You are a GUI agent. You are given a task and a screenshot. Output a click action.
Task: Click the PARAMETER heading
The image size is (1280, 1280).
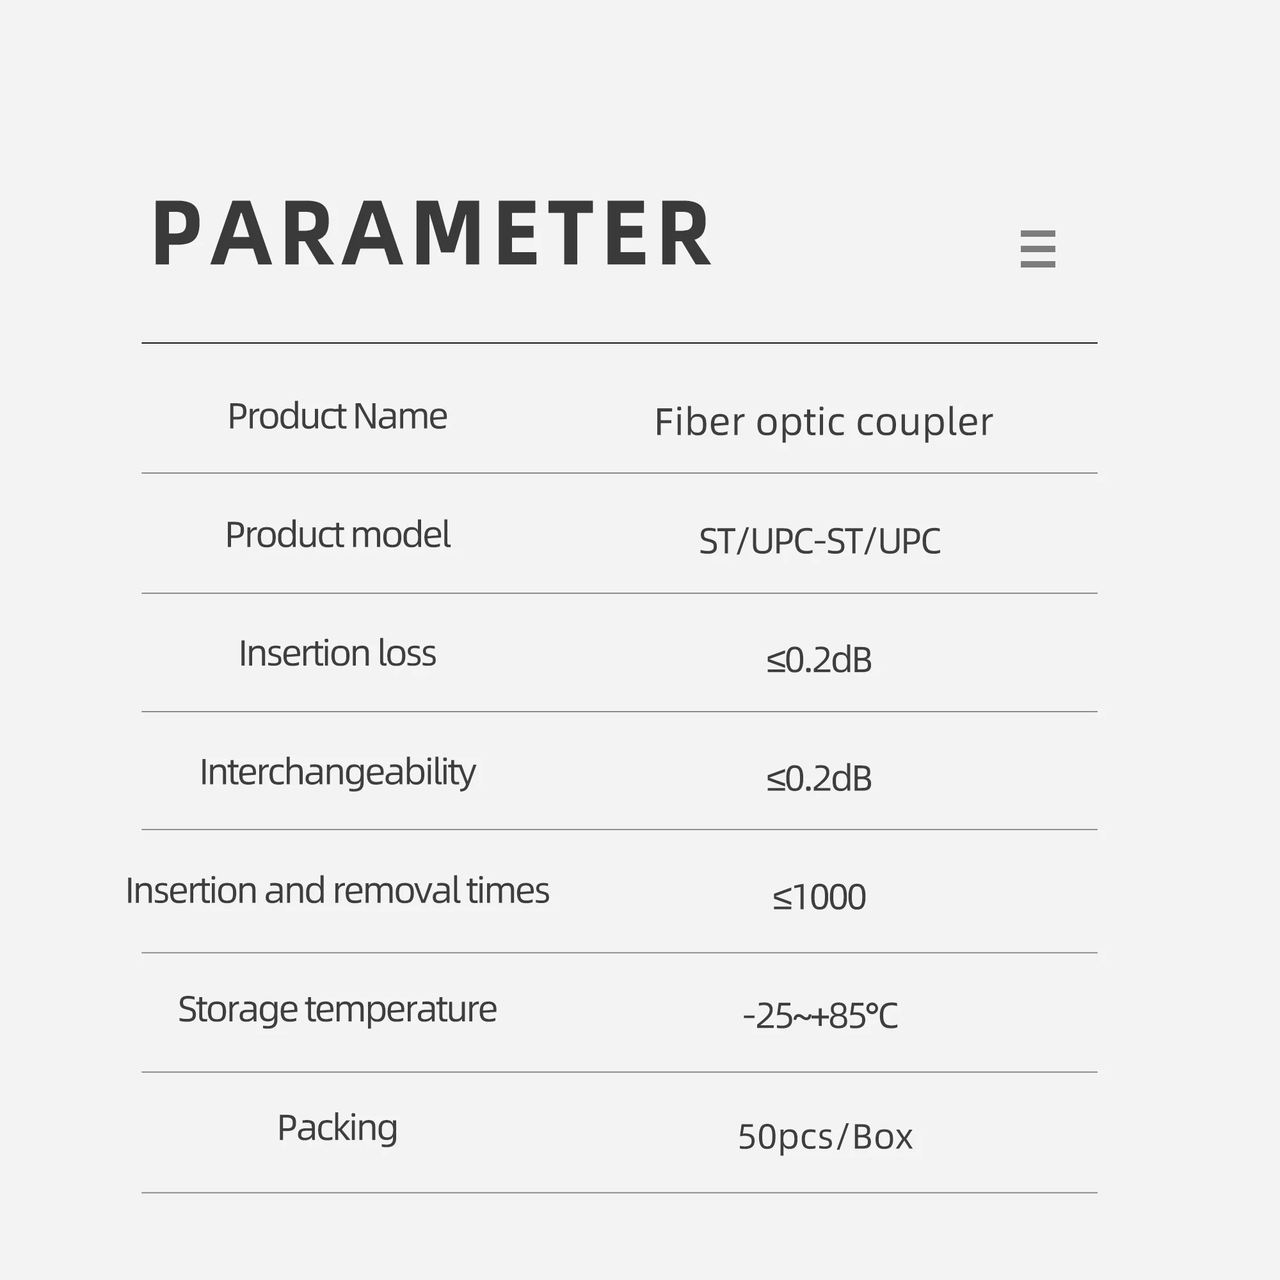[x=432, y=233]
